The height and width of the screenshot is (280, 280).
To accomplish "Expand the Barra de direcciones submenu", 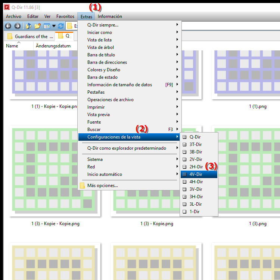I will (x=129, y=62).
